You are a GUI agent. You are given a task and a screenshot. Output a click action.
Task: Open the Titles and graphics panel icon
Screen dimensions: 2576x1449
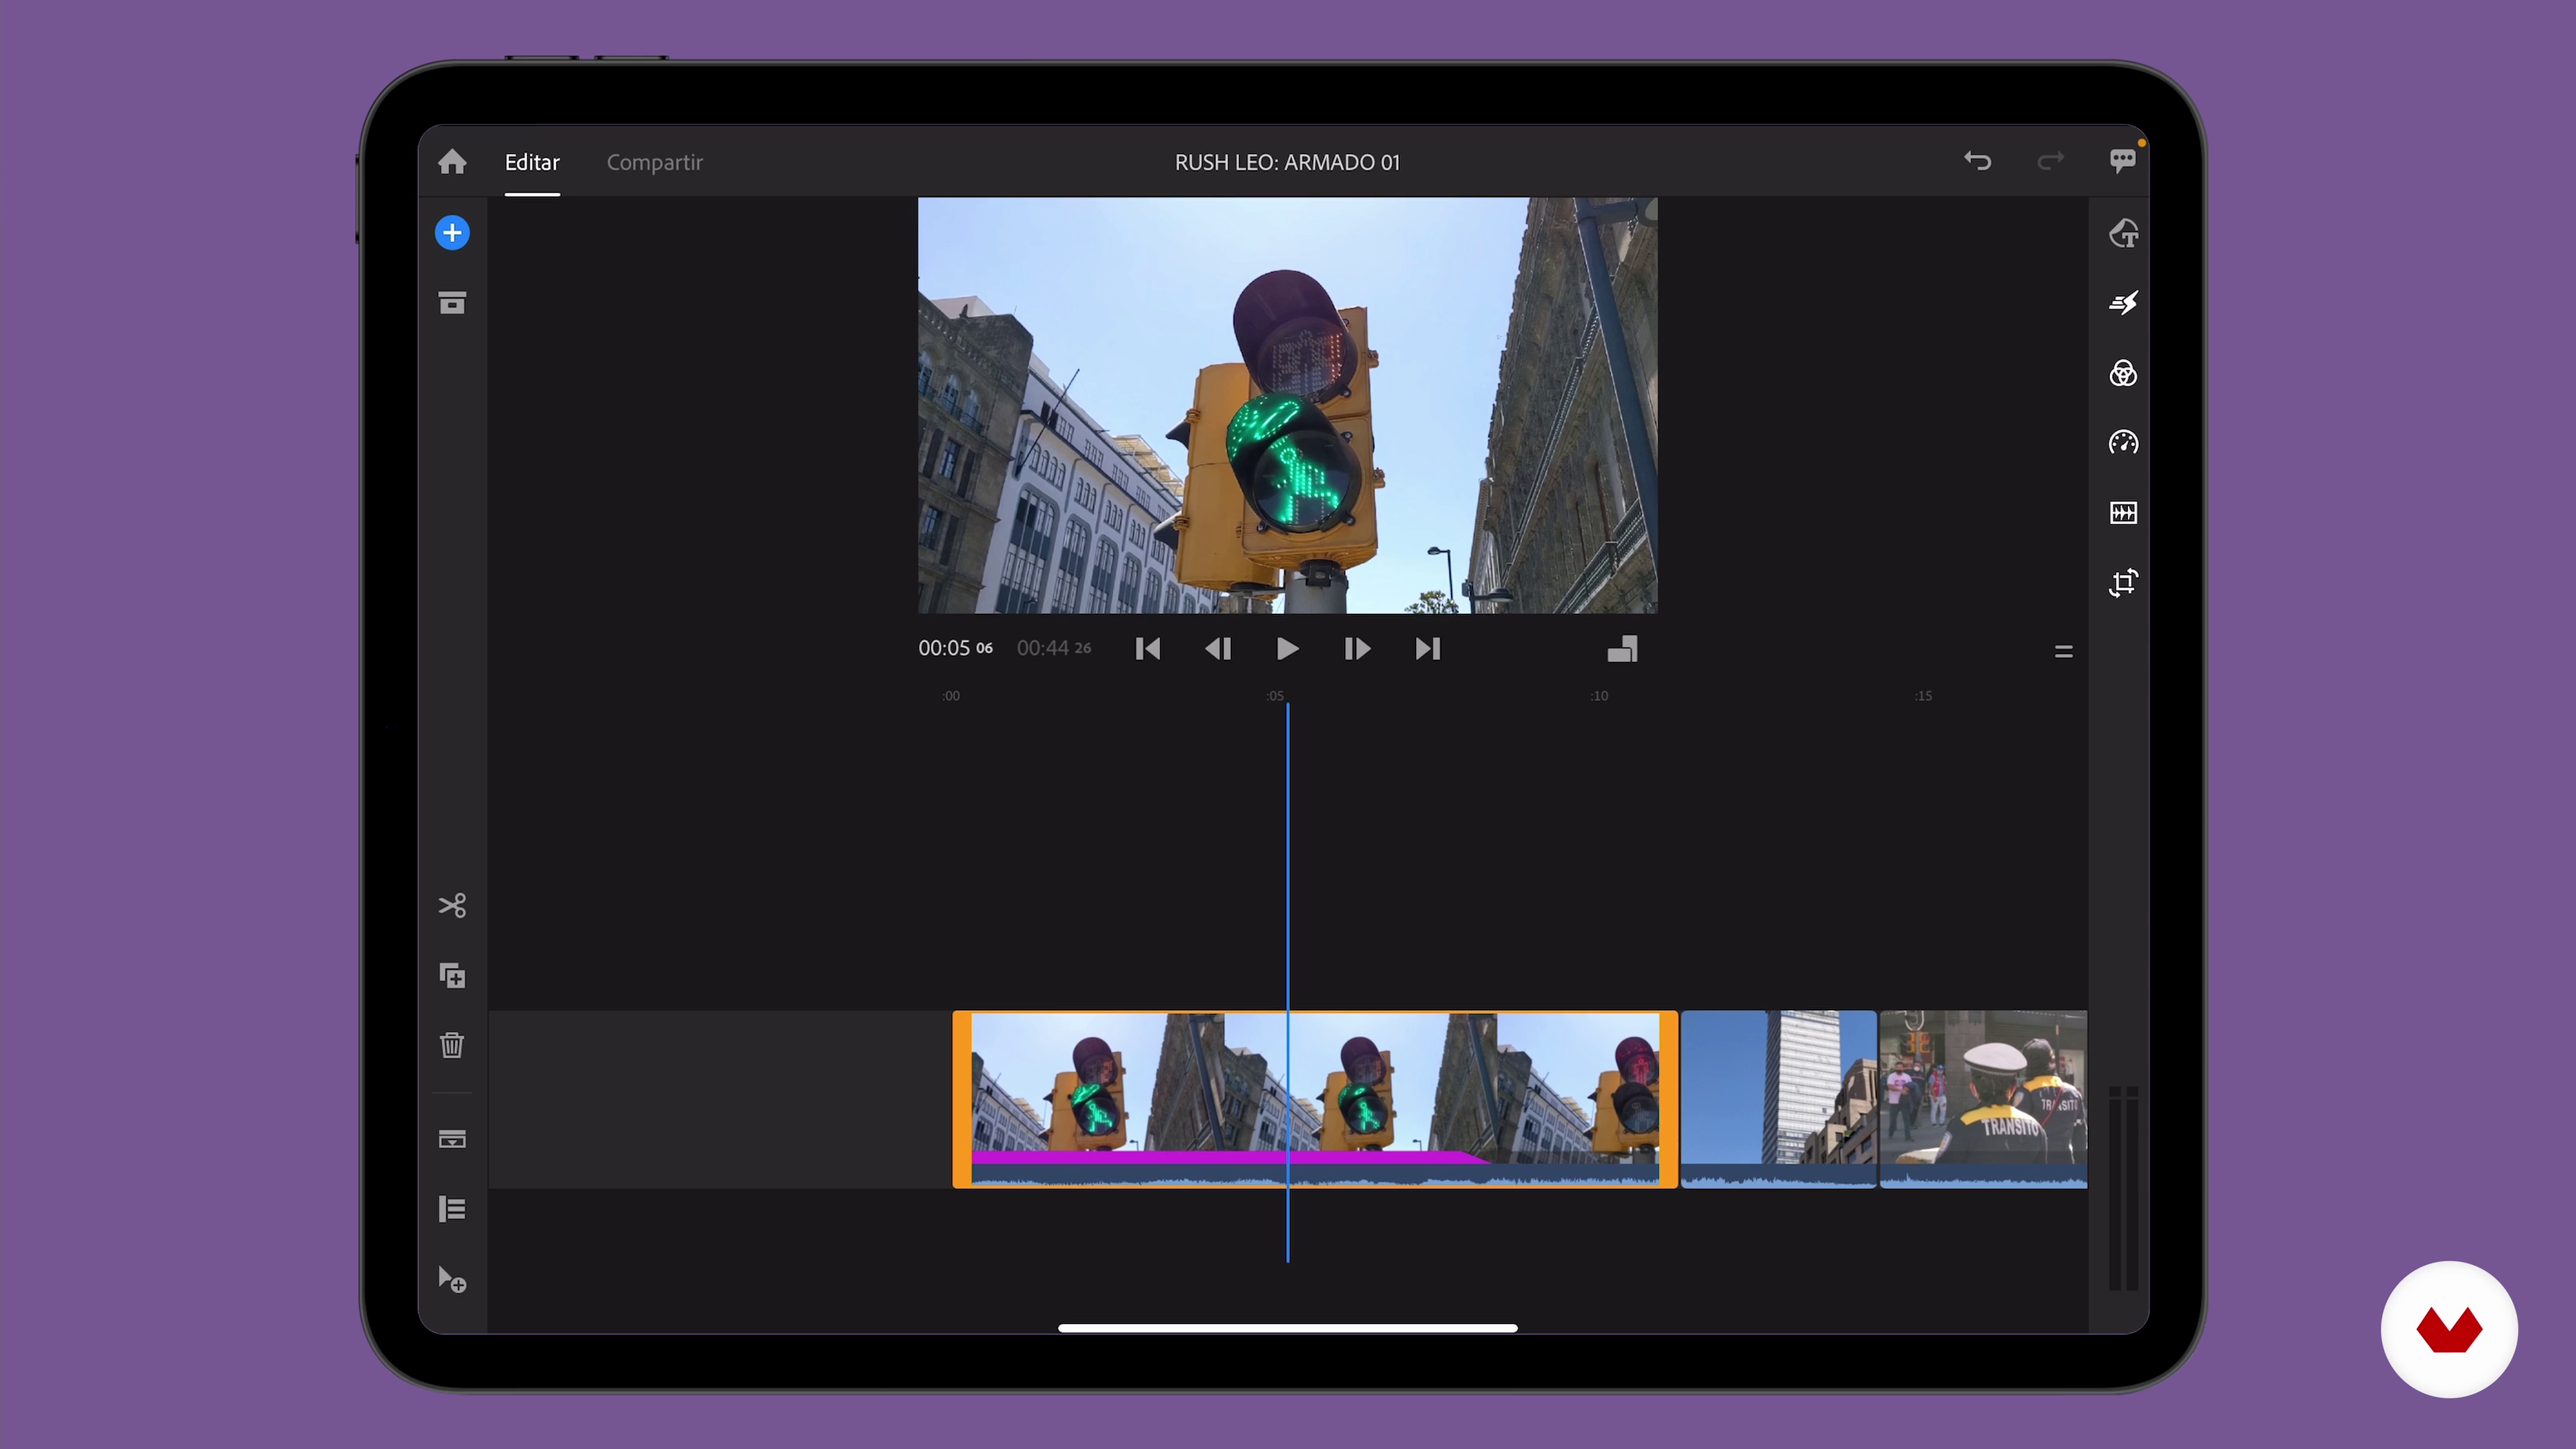(2123, 233)
